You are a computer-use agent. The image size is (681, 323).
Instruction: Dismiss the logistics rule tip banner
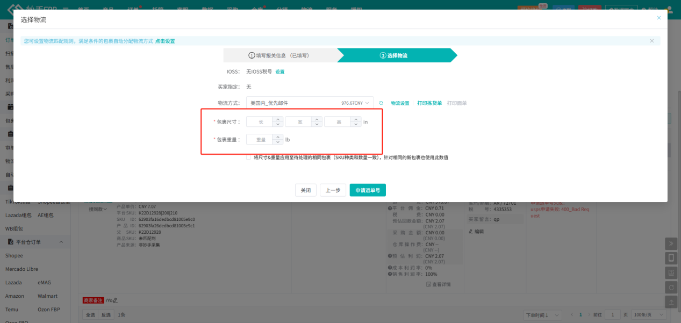tap(652, 41)
